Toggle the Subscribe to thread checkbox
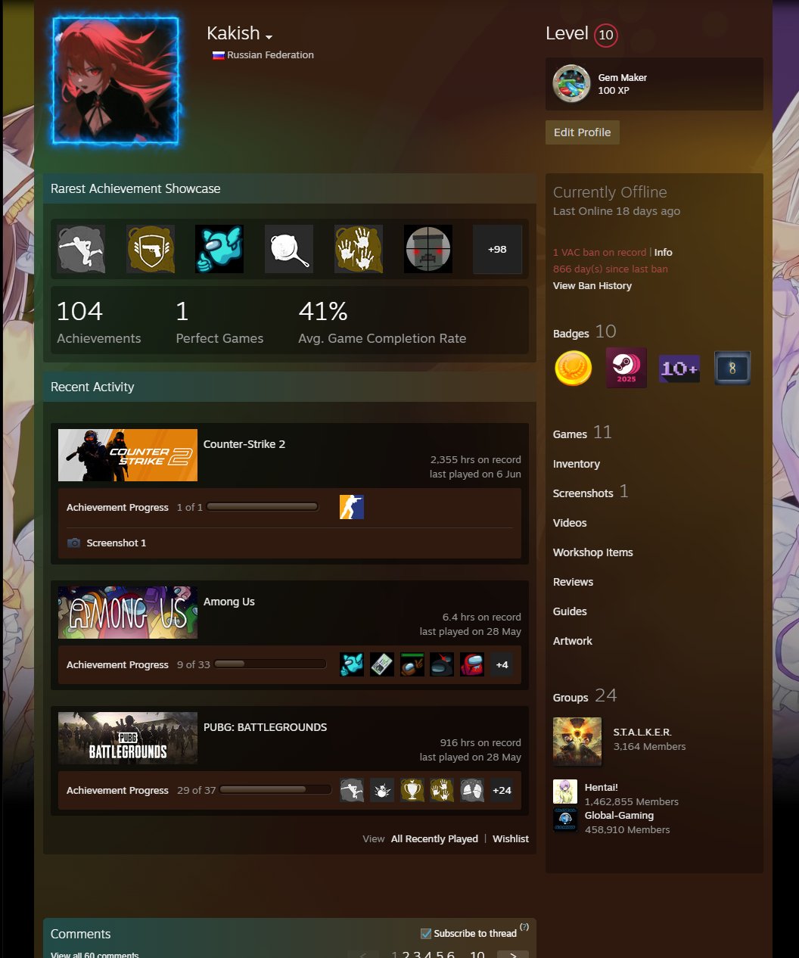The width and height of the screenshot is (799, 958). [x=426, y=933]
